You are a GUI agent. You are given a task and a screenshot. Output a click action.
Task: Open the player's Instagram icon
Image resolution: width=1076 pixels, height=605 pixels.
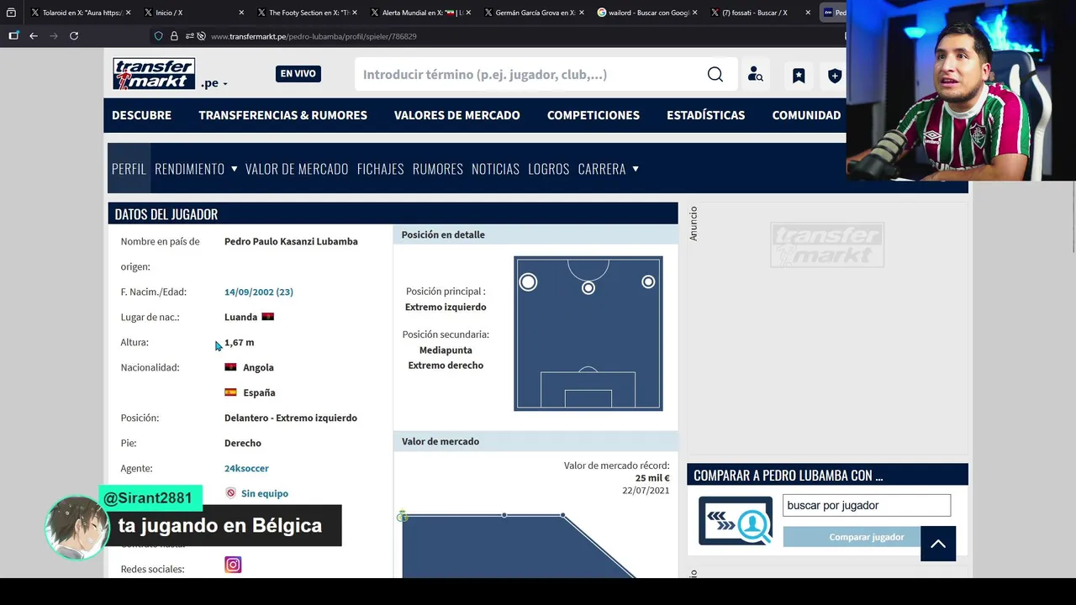tap(233, 565)
